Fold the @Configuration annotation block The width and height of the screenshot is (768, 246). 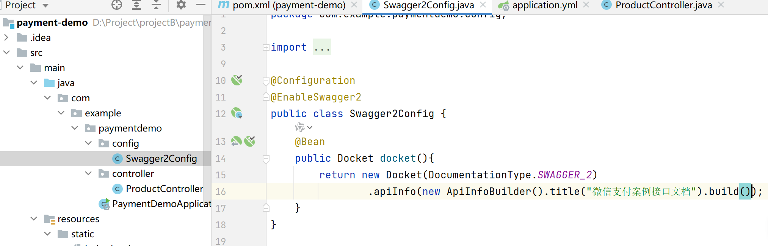pyautogui.click(x=266, y=80)
